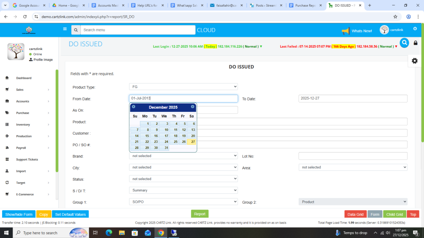Click the blue round search icon
Viewport: 424px width, 238px height.
[404, 43]
